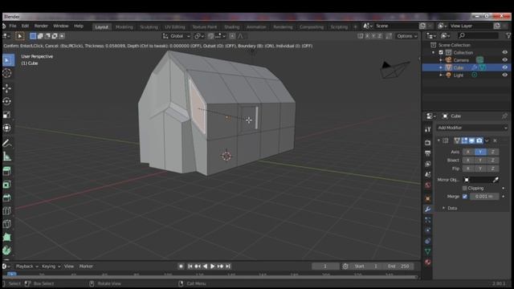The height and width of the screenshot is (289, 514).
Task: Open the Render properties tab
Action: pyautogui.click(x=427, y=143)
